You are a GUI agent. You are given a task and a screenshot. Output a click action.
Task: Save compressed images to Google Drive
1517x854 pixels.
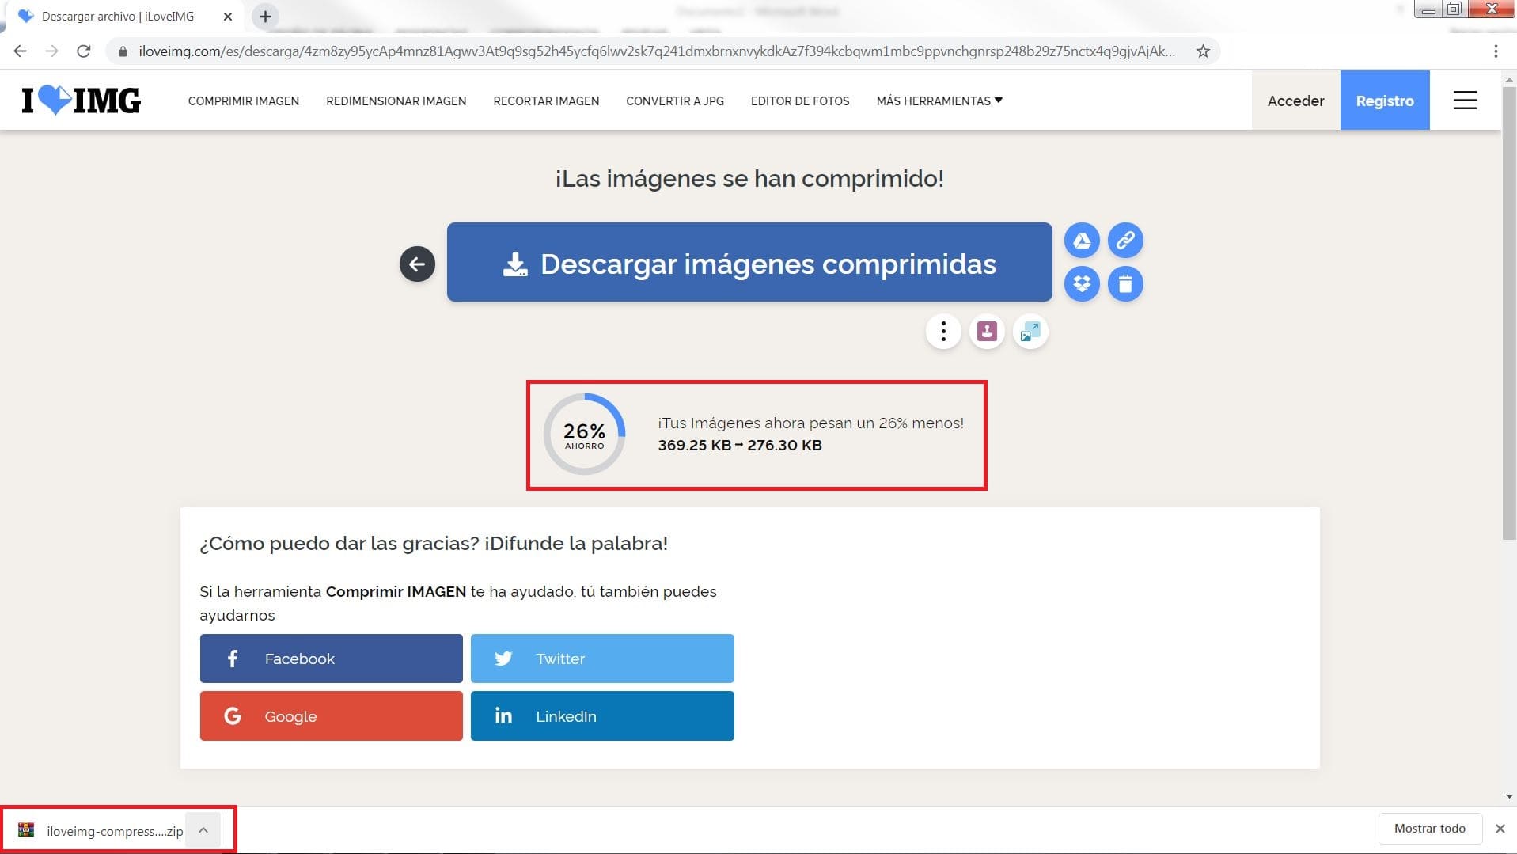point(1082,241)
